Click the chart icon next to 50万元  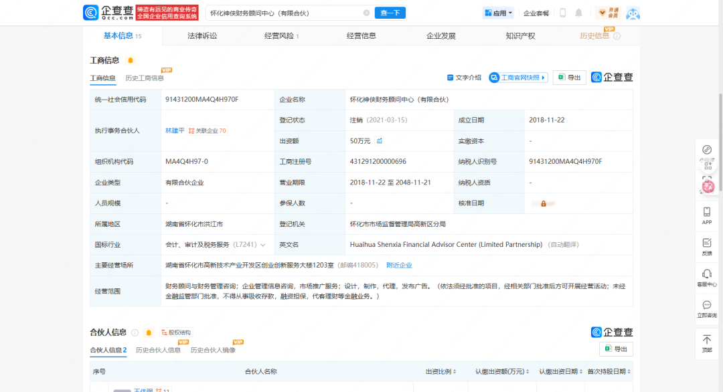click(380, 141)
